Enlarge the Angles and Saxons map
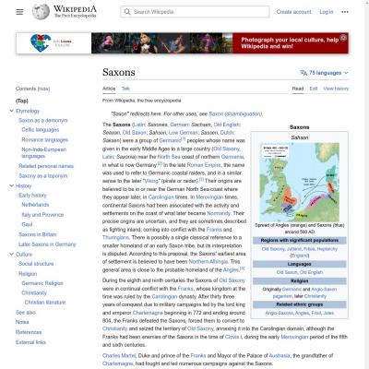 [x=299, y=182]
